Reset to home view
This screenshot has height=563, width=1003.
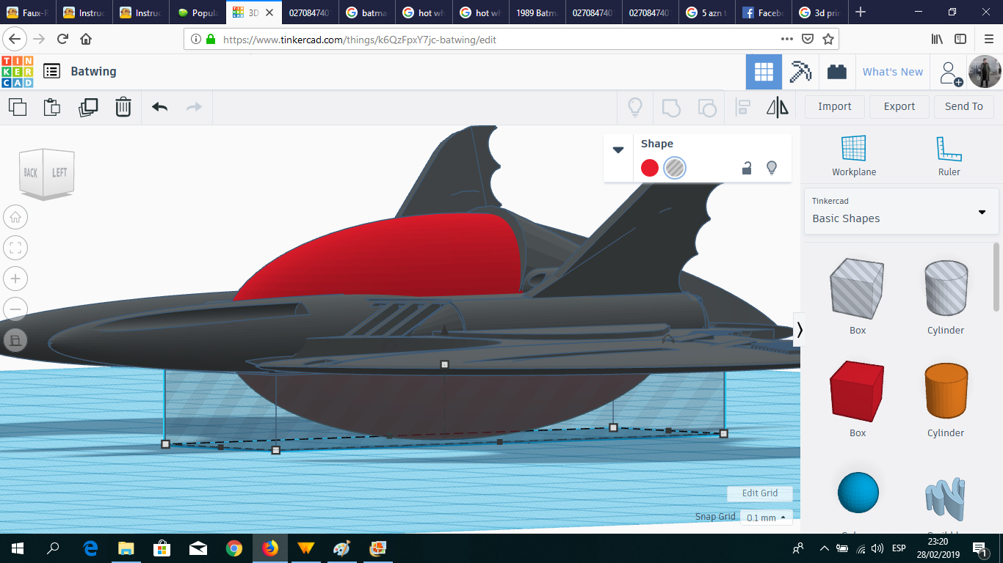[15, 217]
